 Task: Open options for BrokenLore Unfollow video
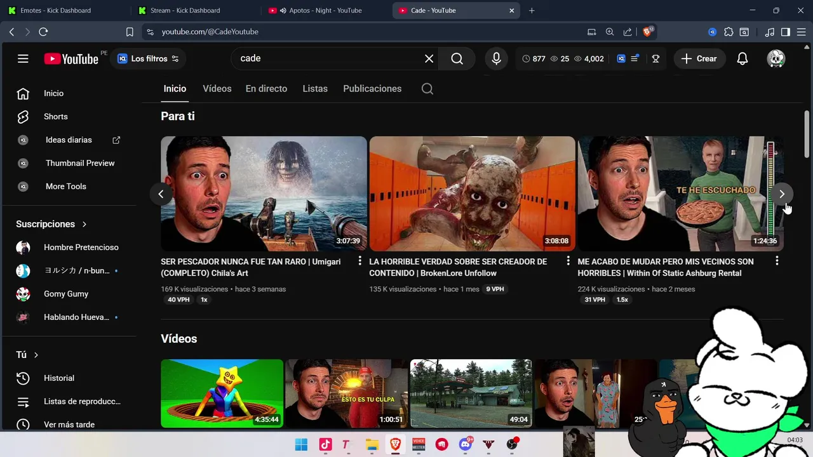point(568,261)
